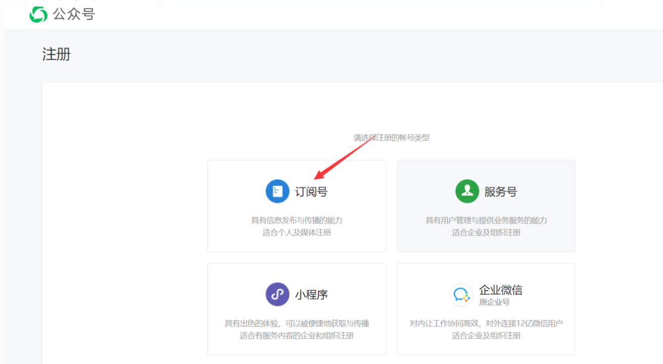
Task: Click the 服务号 title label
Action: tap(501, 192)
